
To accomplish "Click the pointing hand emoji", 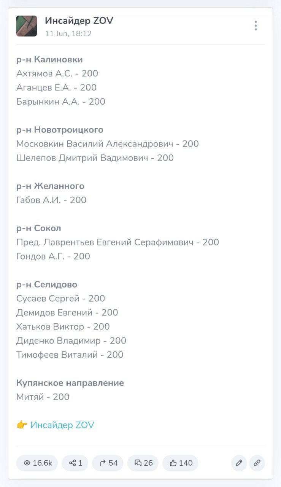I will click(x=22, y=425).
